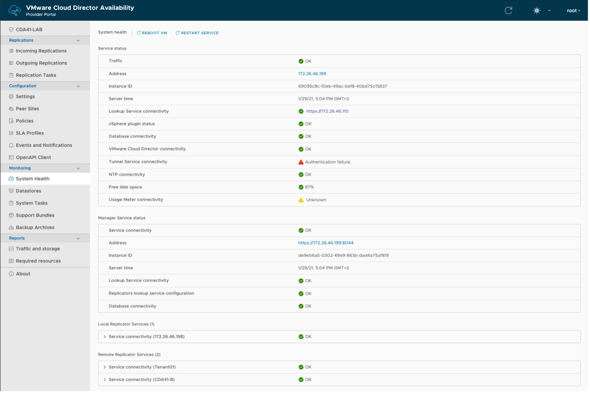
Task: Click the Datastores icon in sidebar
Action: coord(11,191)
